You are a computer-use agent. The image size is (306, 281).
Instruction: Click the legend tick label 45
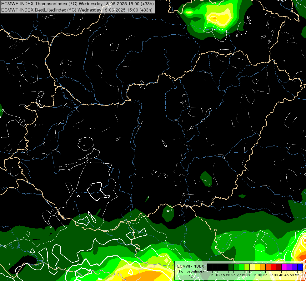[x=287, y=275]
